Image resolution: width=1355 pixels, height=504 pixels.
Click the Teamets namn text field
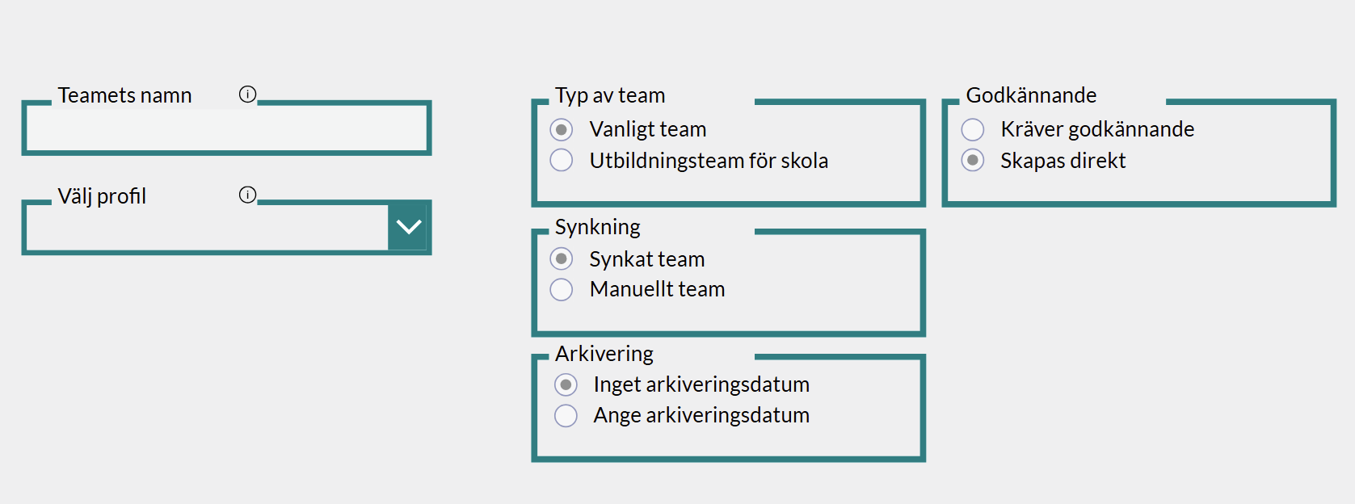(226, 129)
